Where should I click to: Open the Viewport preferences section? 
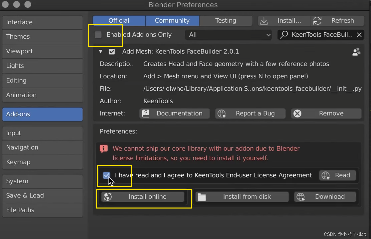point(43,51)
